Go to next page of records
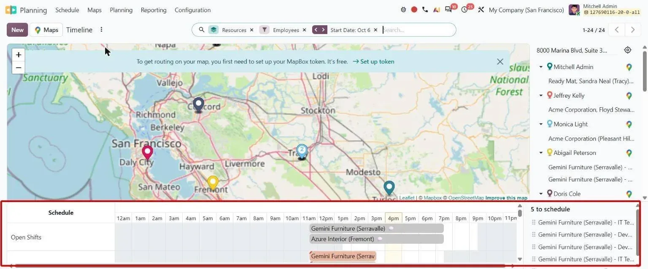Screen dimensions: 648x269 click(633, 29)
